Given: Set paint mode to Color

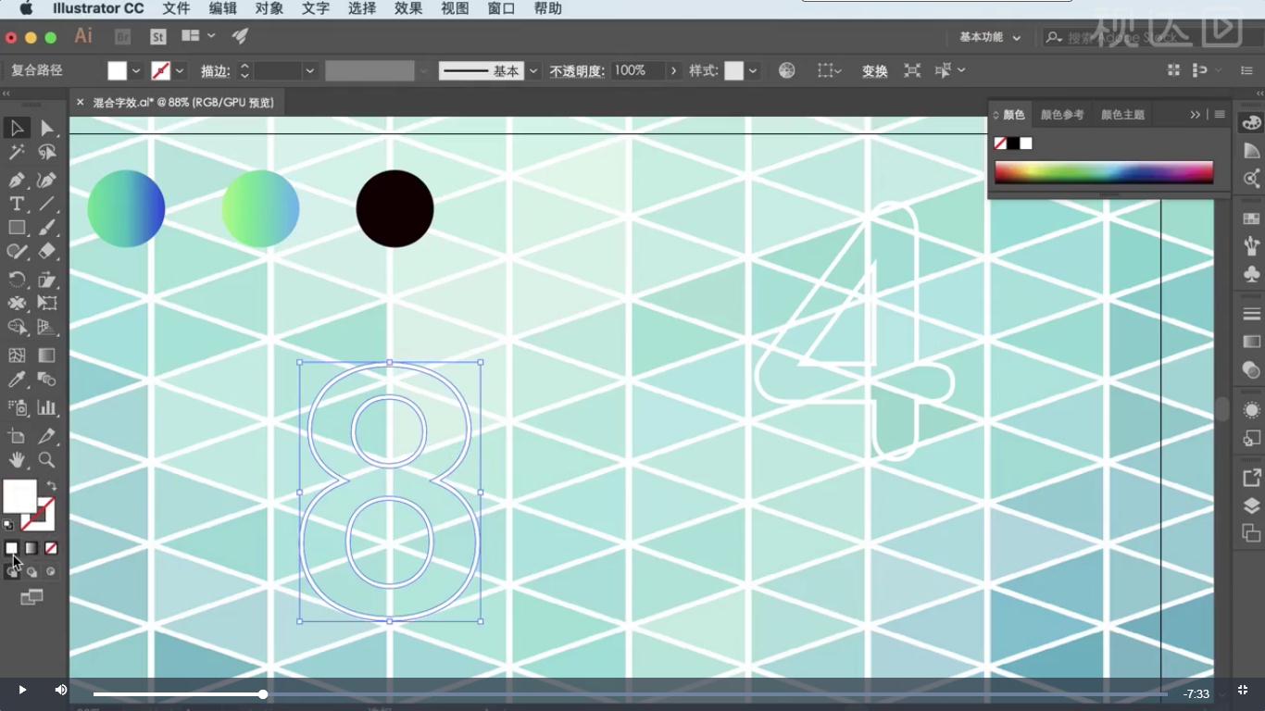Looking at the screenshot, I should click(x=12, y=548).
